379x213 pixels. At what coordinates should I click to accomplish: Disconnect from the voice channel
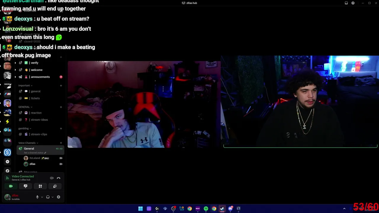pyautogui.click(x=59, y=178)
